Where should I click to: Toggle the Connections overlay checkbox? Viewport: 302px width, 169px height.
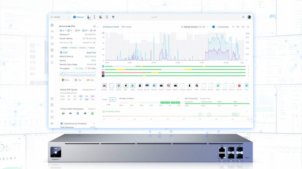coord(214,27)
